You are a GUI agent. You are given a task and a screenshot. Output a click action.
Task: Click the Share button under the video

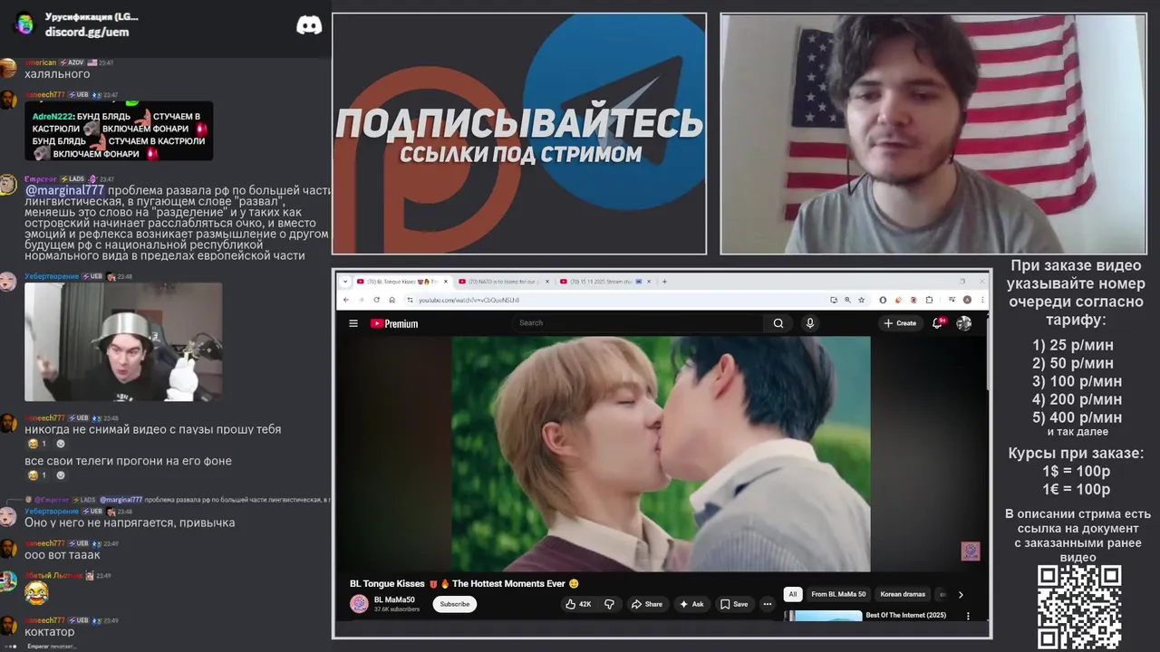coord(647,604)
